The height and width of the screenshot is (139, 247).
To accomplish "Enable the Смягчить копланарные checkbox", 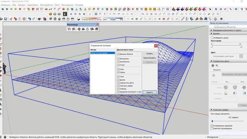I will 212,129.
